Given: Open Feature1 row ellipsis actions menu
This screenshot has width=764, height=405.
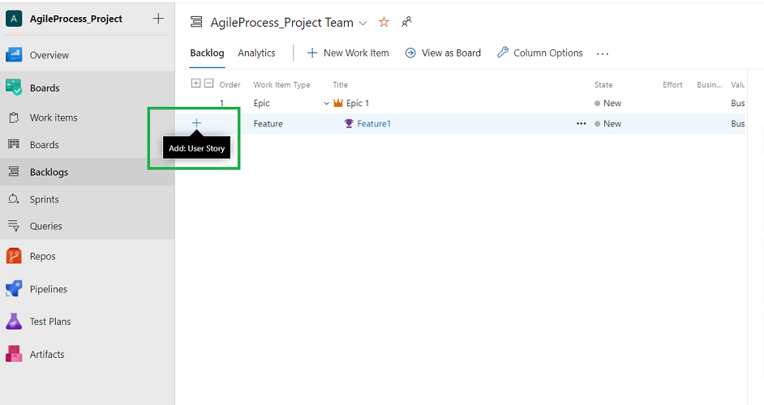Looking at the screenshot, I should (581, 124).
